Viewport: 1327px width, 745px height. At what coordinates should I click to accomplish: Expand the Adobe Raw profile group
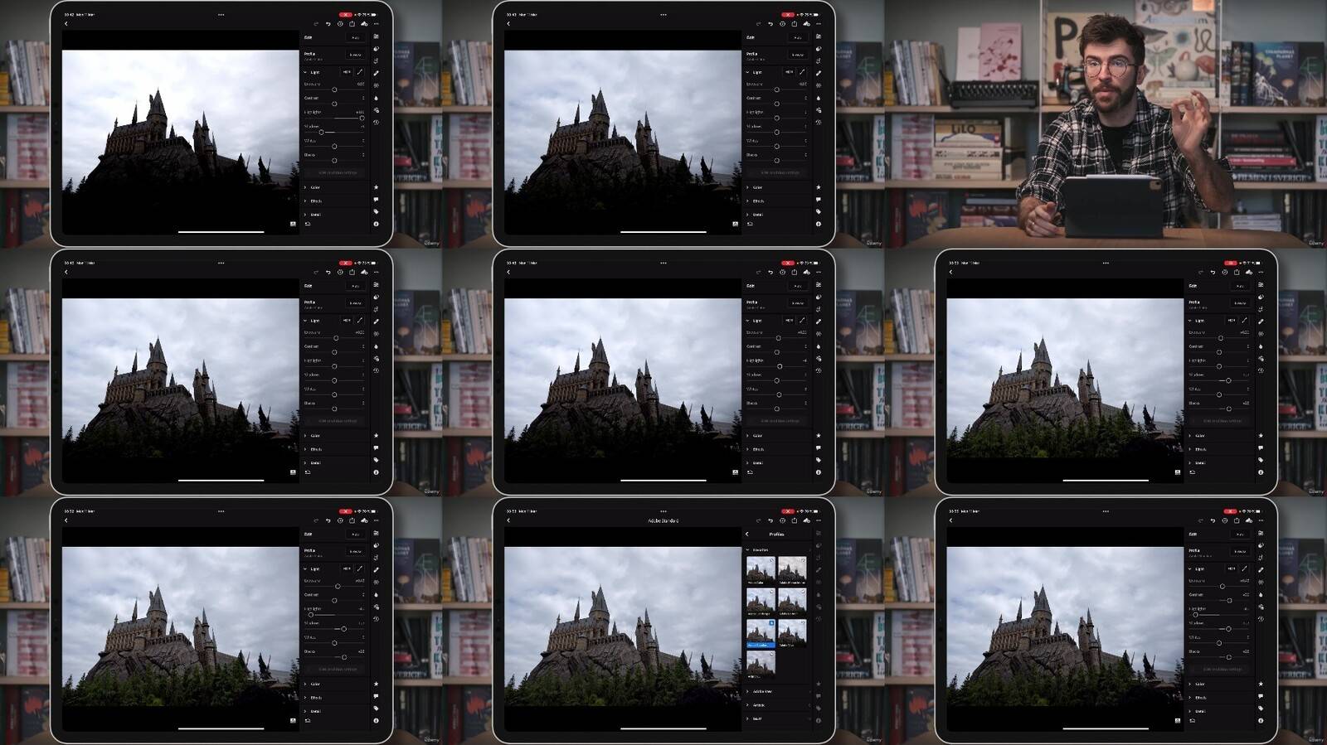click(748, 691)
